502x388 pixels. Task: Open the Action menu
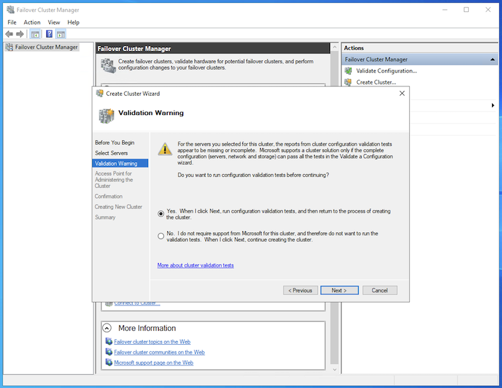32,23
